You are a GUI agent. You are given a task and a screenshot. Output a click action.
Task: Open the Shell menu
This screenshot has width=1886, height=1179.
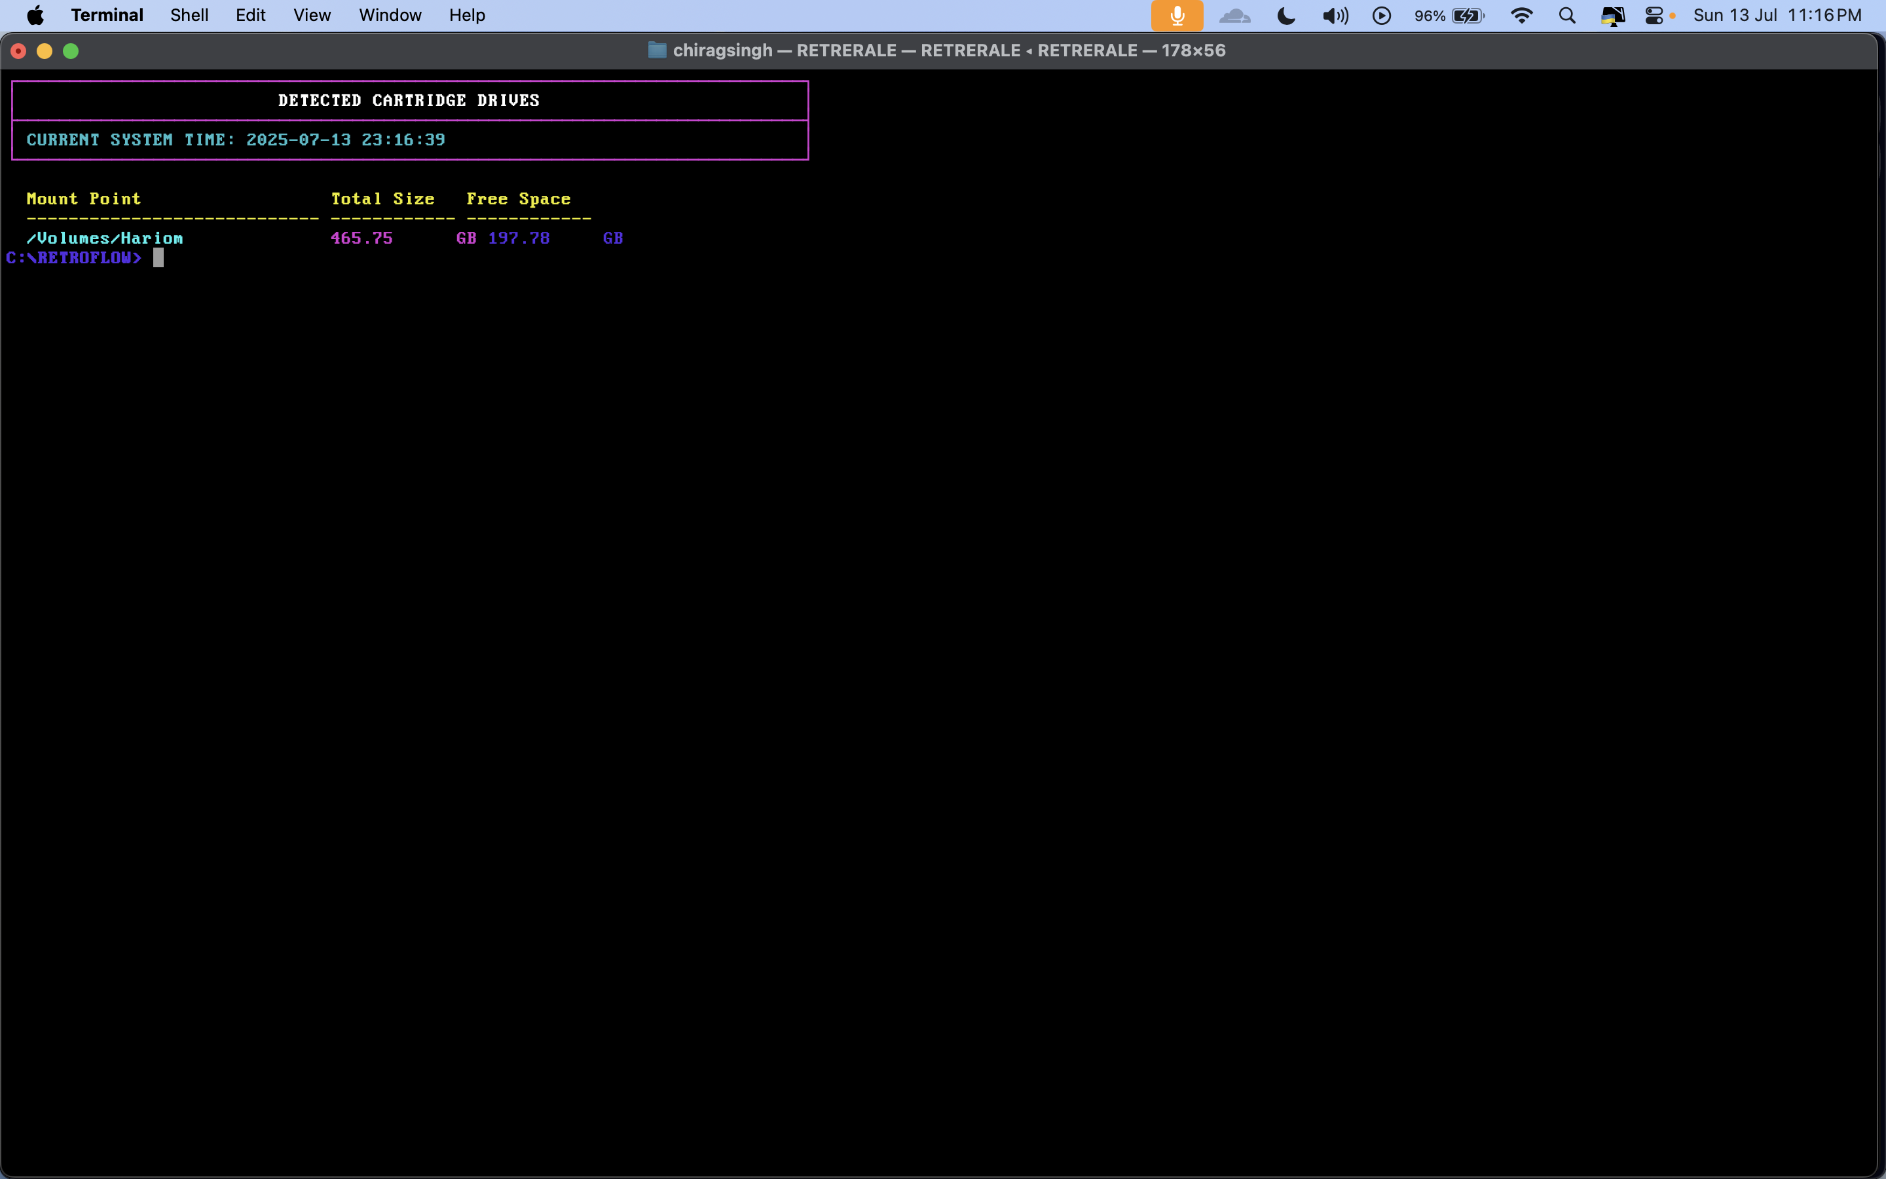click(189, 16)
